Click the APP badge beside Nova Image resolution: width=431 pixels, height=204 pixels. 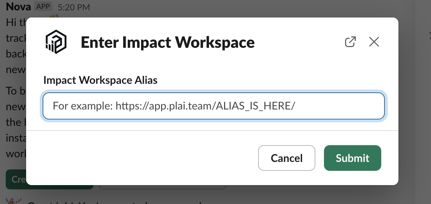point(44,6)
